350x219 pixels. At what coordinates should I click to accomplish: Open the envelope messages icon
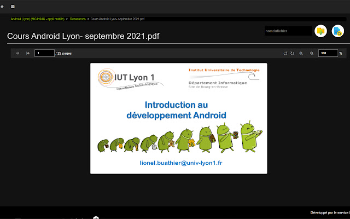pos(13,7)
